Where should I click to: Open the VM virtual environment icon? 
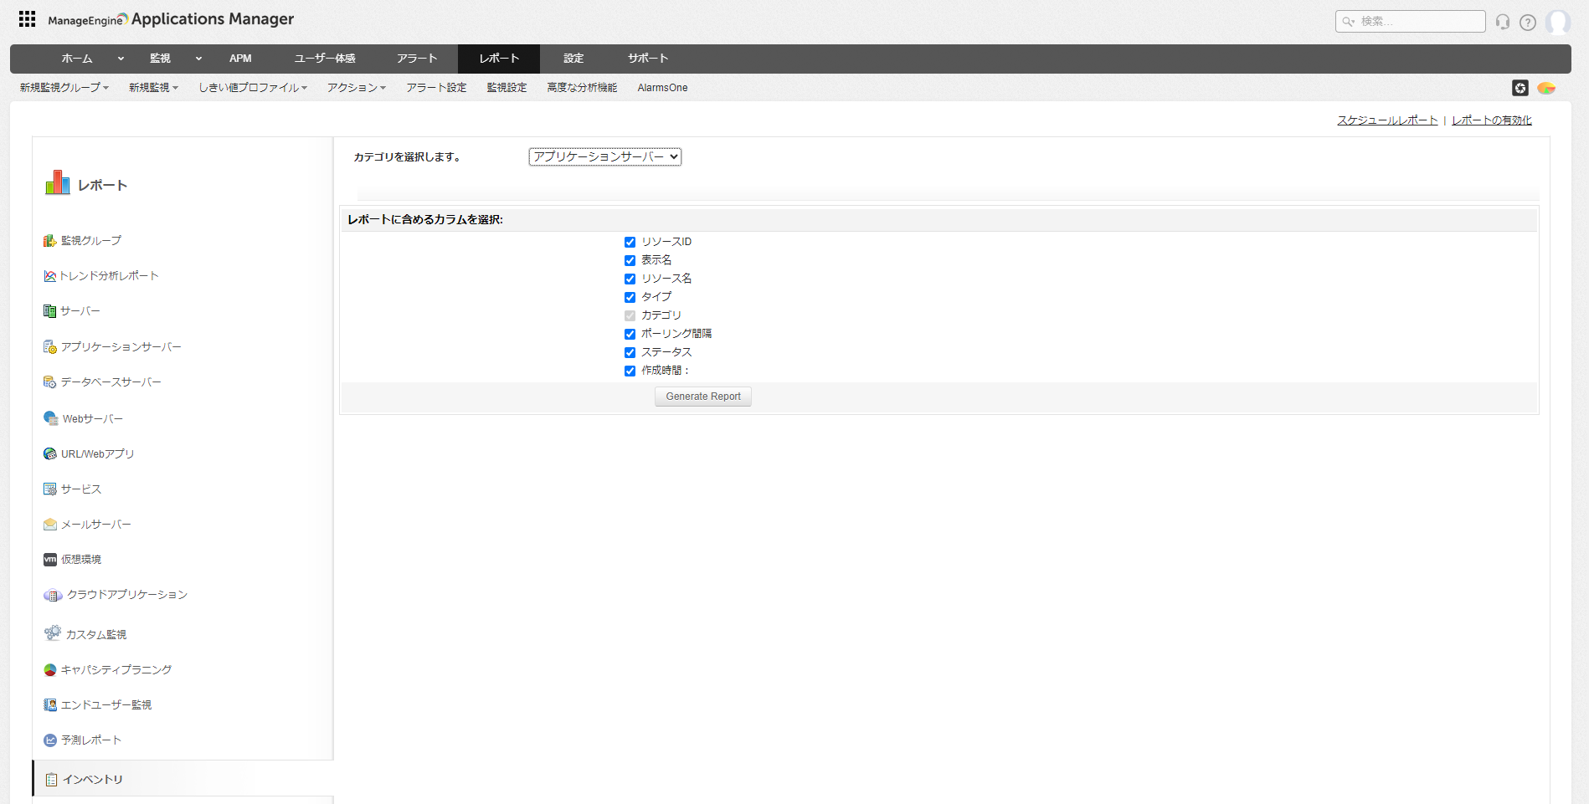pyautogui.click(x=50, y=560)
